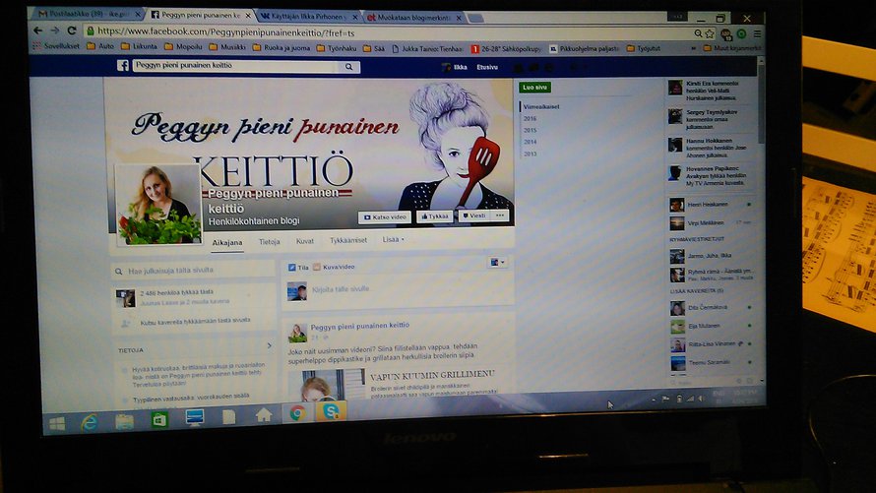Expand the TIETOJA section chevron
The width and height of the screenshot is (876, 493).
point(270,346)
